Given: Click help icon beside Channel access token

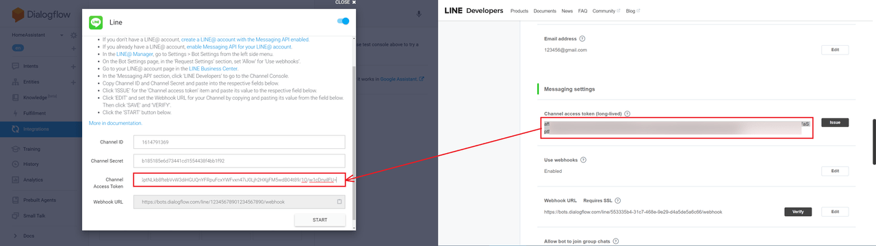Looking at the screenshot, I should (627, 114).
